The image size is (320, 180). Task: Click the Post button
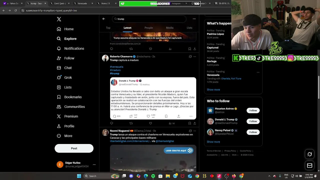tap(74, 148)
